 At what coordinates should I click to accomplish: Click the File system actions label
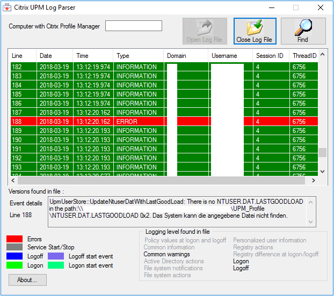pos(168,275)
